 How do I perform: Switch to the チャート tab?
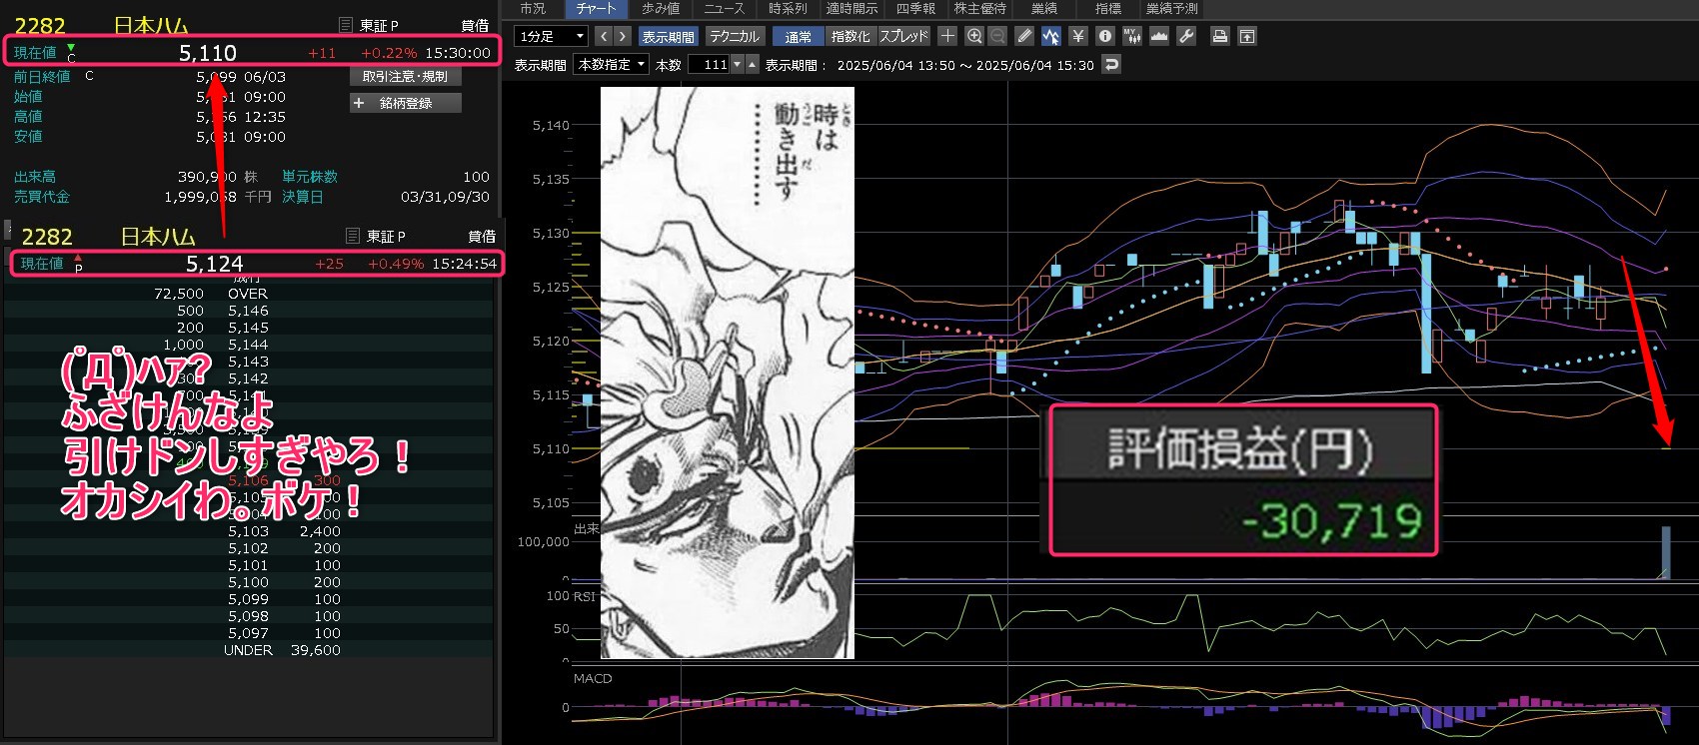coord(596,9)
